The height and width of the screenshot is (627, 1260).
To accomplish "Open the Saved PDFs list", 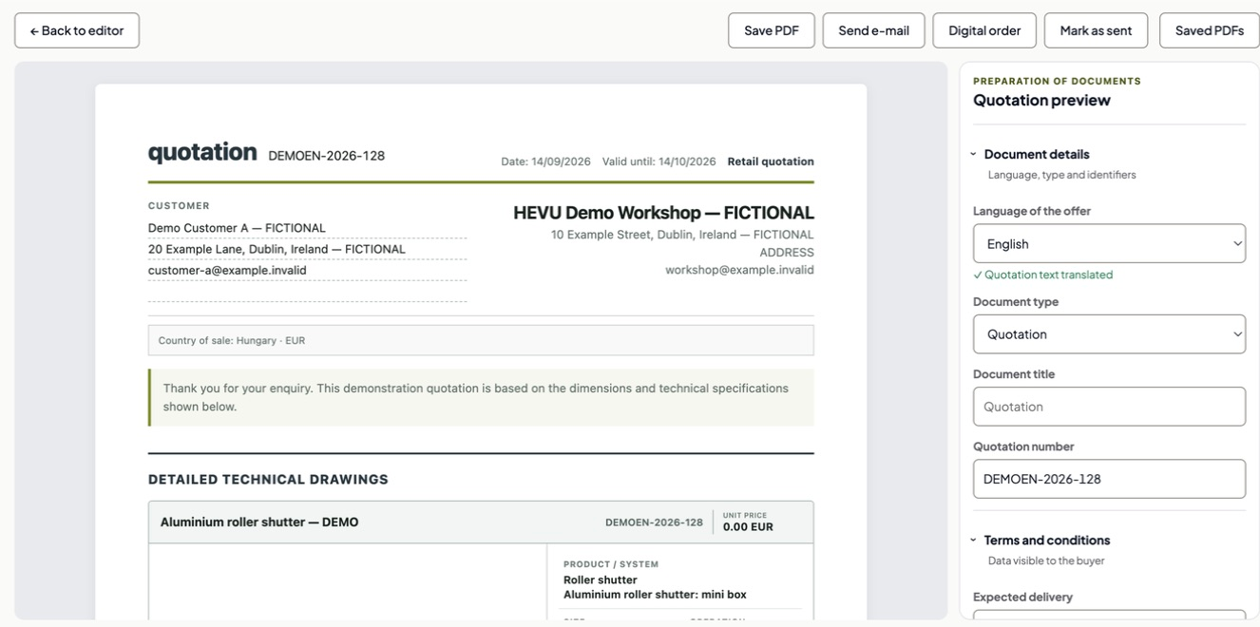I will pos(1209,30).
